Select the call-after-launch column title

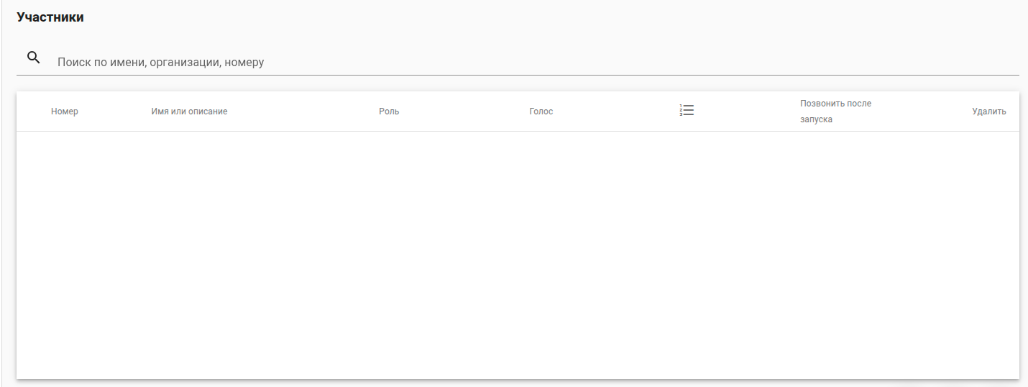click(x=835, y=111)
